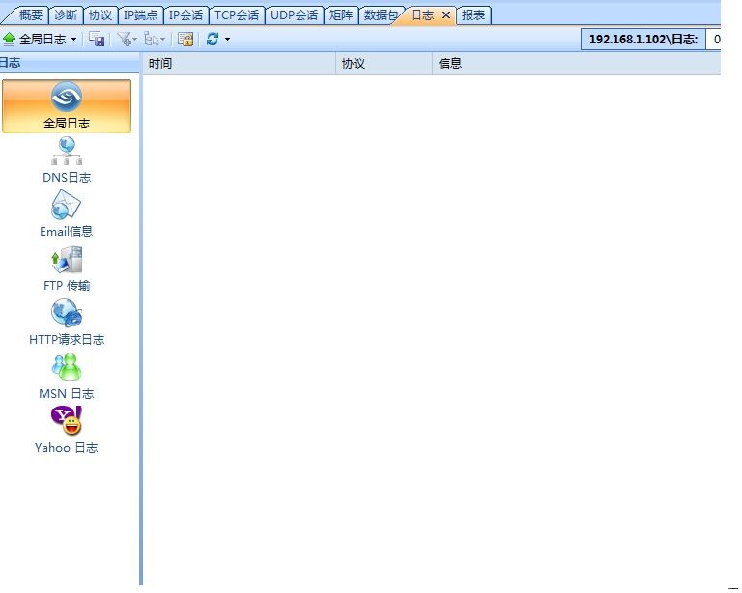742x593 pixels.
Task: Expand the 全局日志 toolbar dropdown
Action: [x=73, y=40]
